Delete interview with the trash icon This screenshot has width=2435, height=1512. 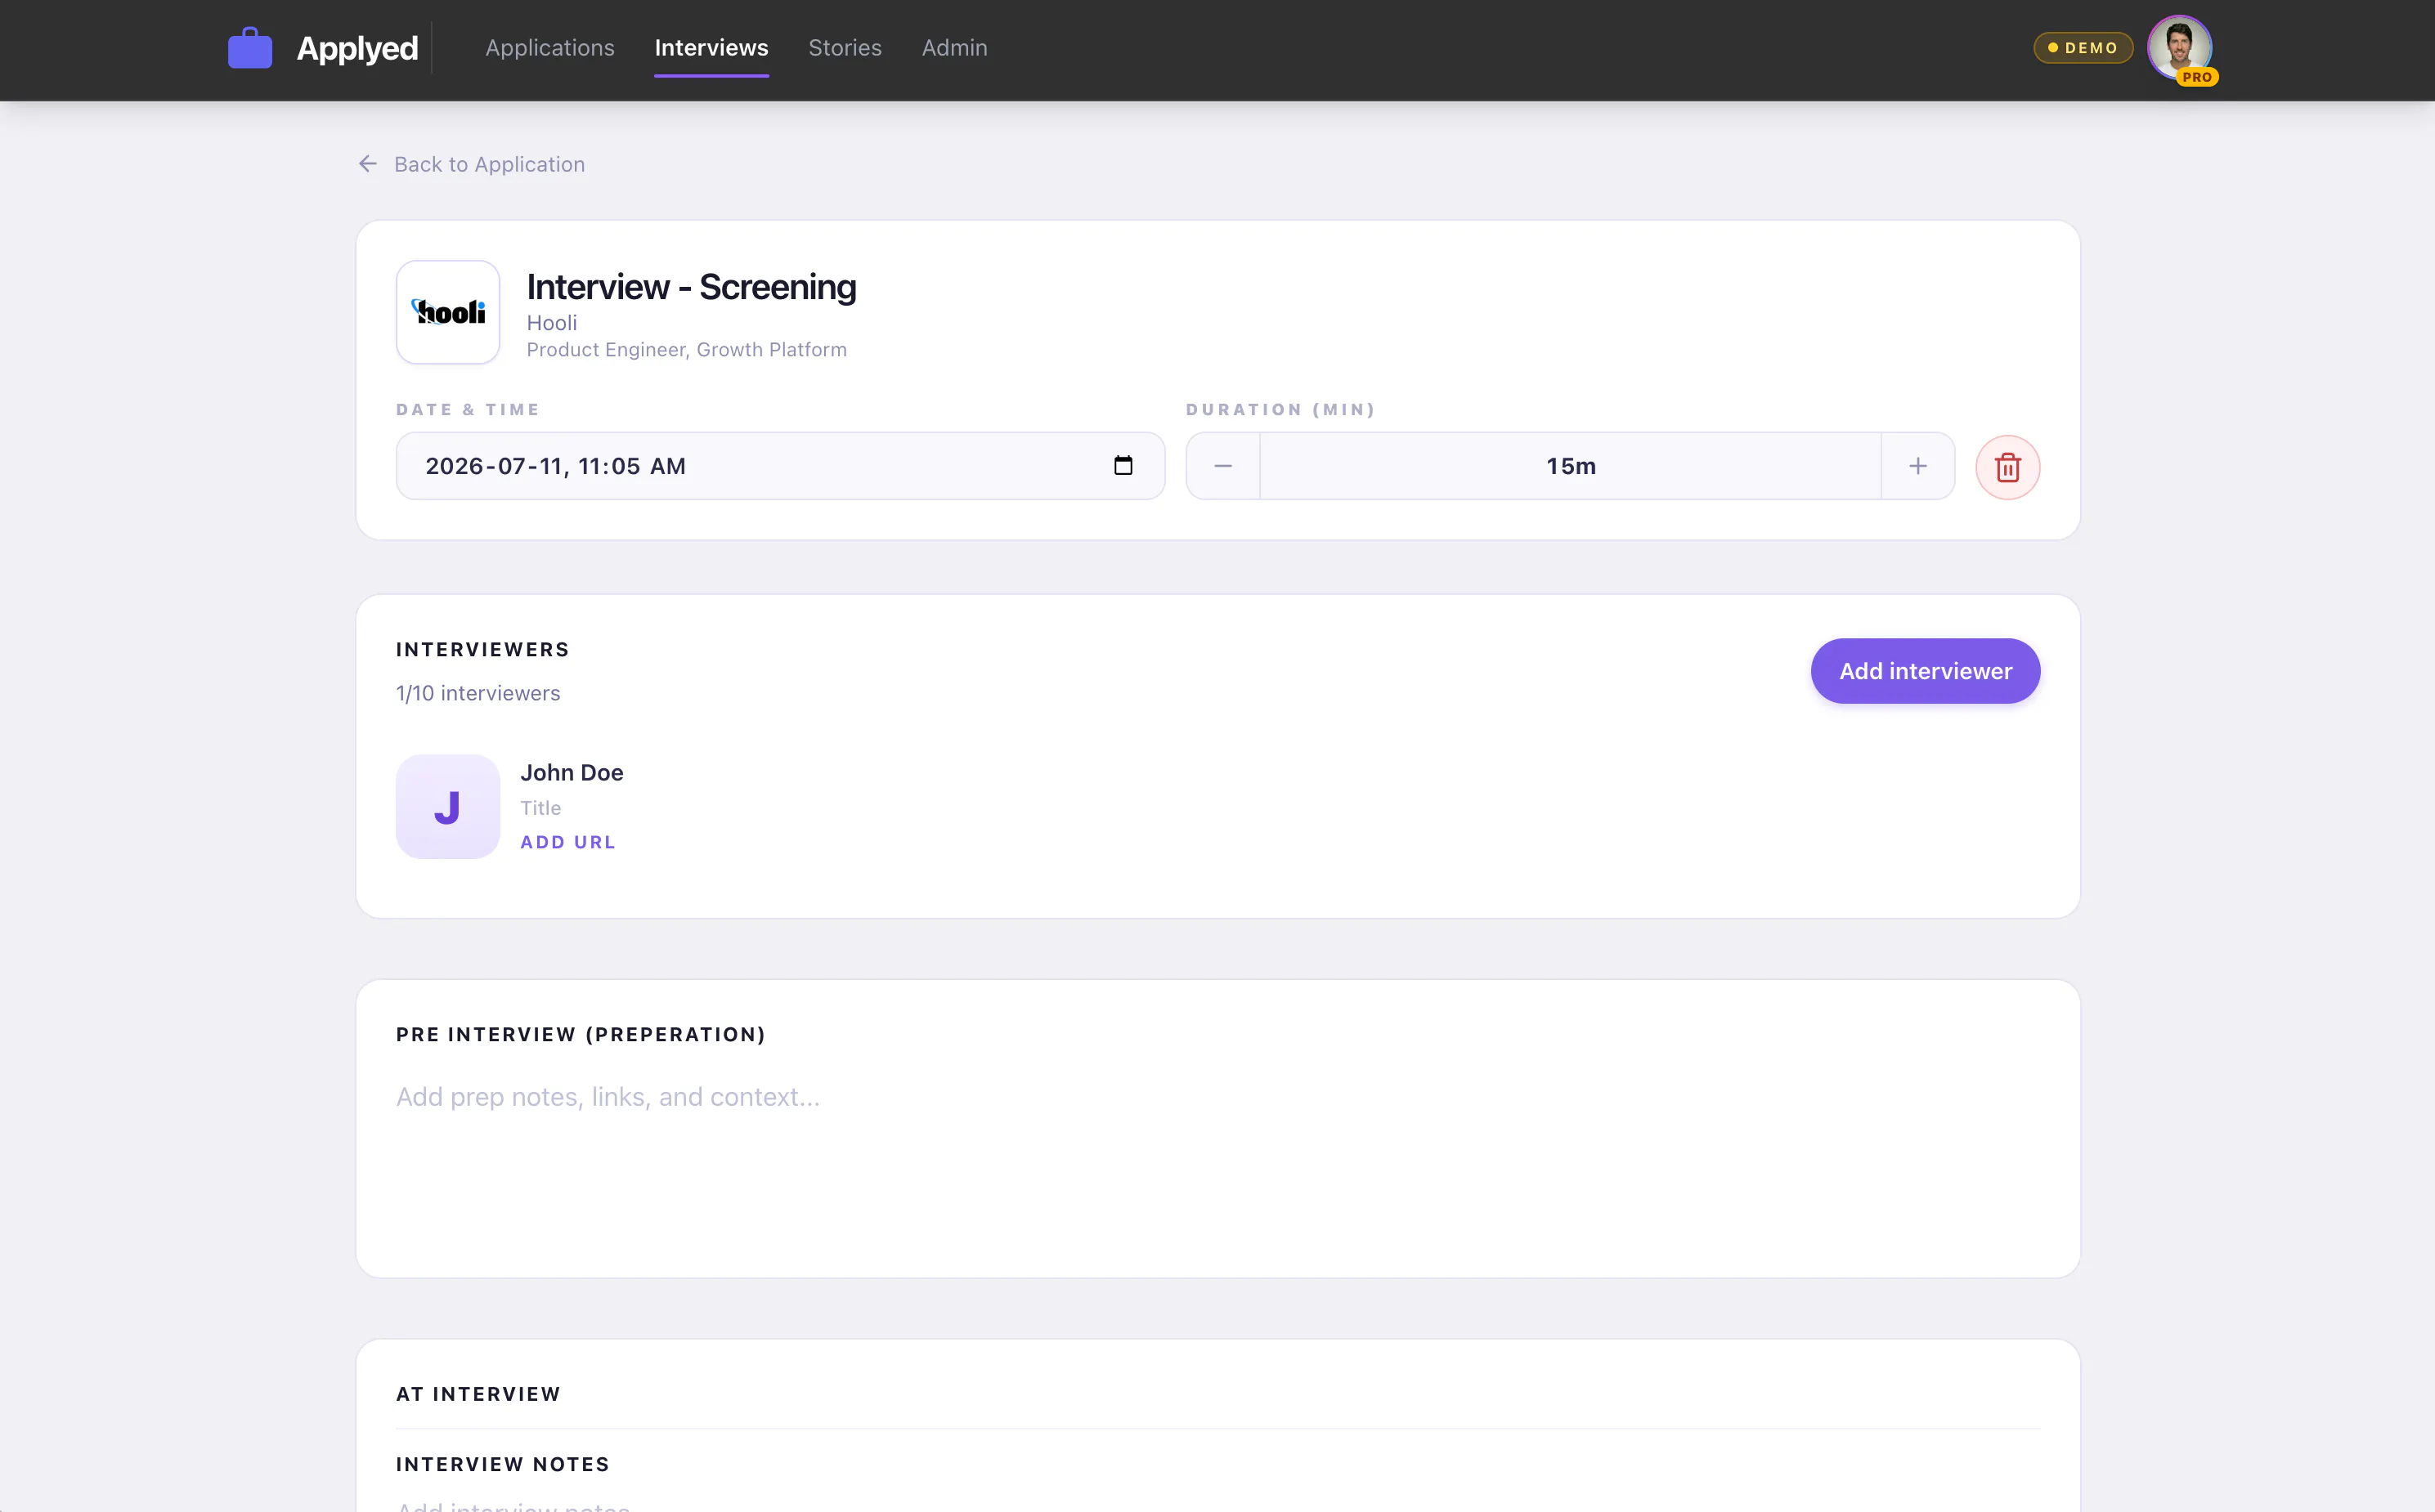coord(2008,467)
